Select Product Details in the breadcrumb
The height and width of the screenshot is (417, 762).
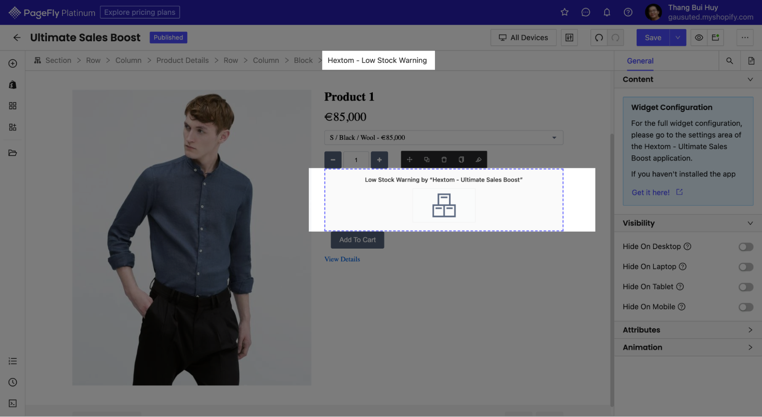pyautogui.click(x=182, y=60)
